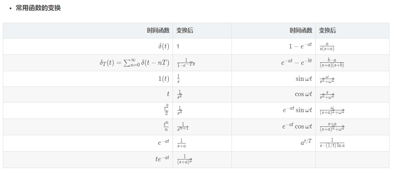Select the first 变换后 column header
Viewport: 398px width, 173px height.
coord(185,31)
